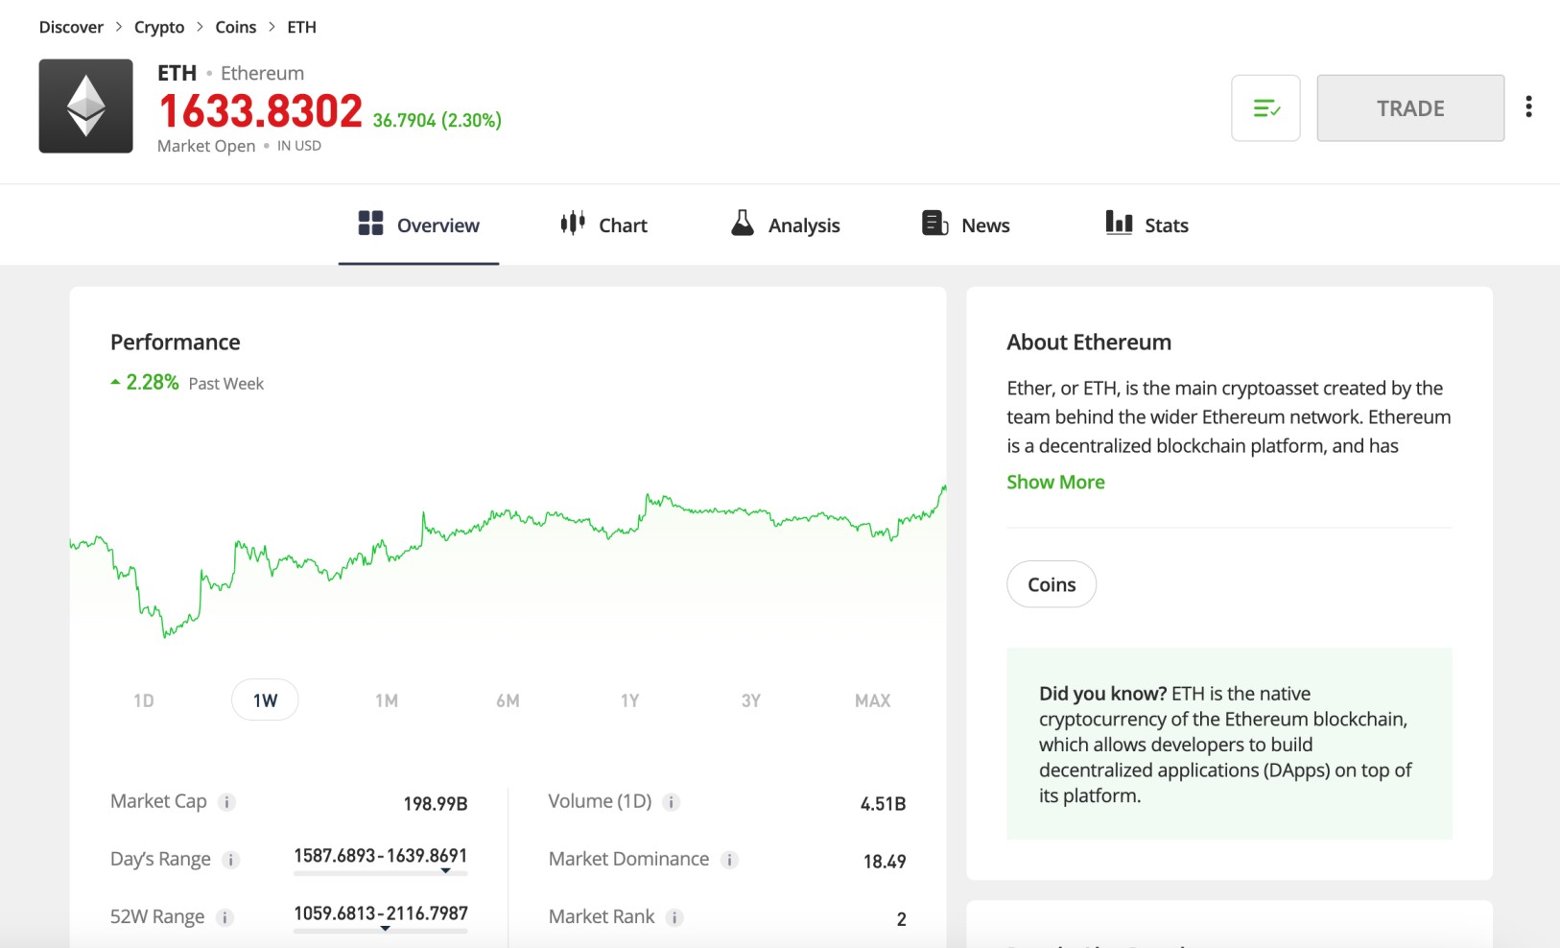1560x948 pixels.
Task: Click Volume (1D) info icon
Action: 672,802
